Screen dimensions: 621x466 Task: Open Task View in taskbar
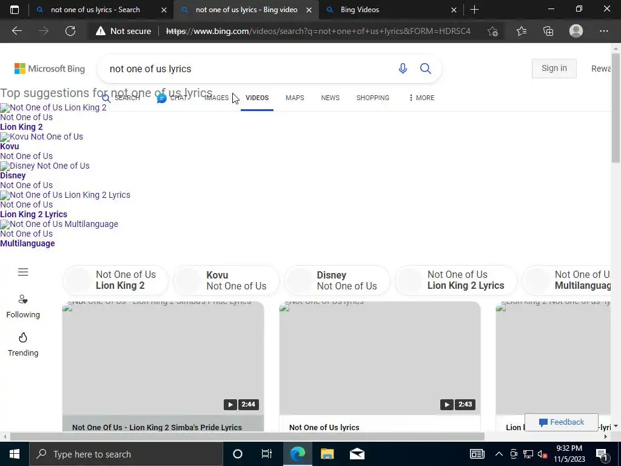click(x=267, y=454)
